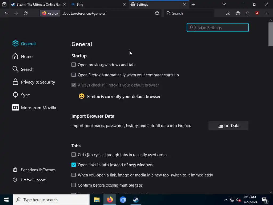Open File Explorer from the taskbar
Viewport: 273px width, 205px height.
(97, 200)
